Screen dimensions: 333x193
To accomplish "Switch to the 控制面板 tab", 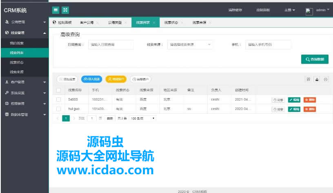I will tap(62, 22).
